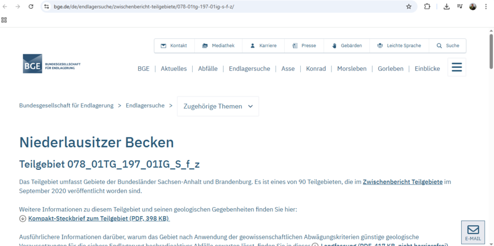Open Chrome three-dot menu
Screen dimensions: 494x246
486,7
